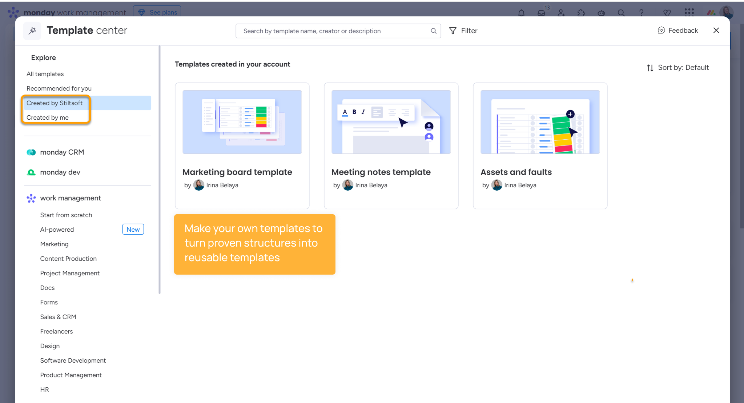The height and width of the screenshot is (403, 744).
Task: Expand the monday CRM section
Action: (62, 152)
